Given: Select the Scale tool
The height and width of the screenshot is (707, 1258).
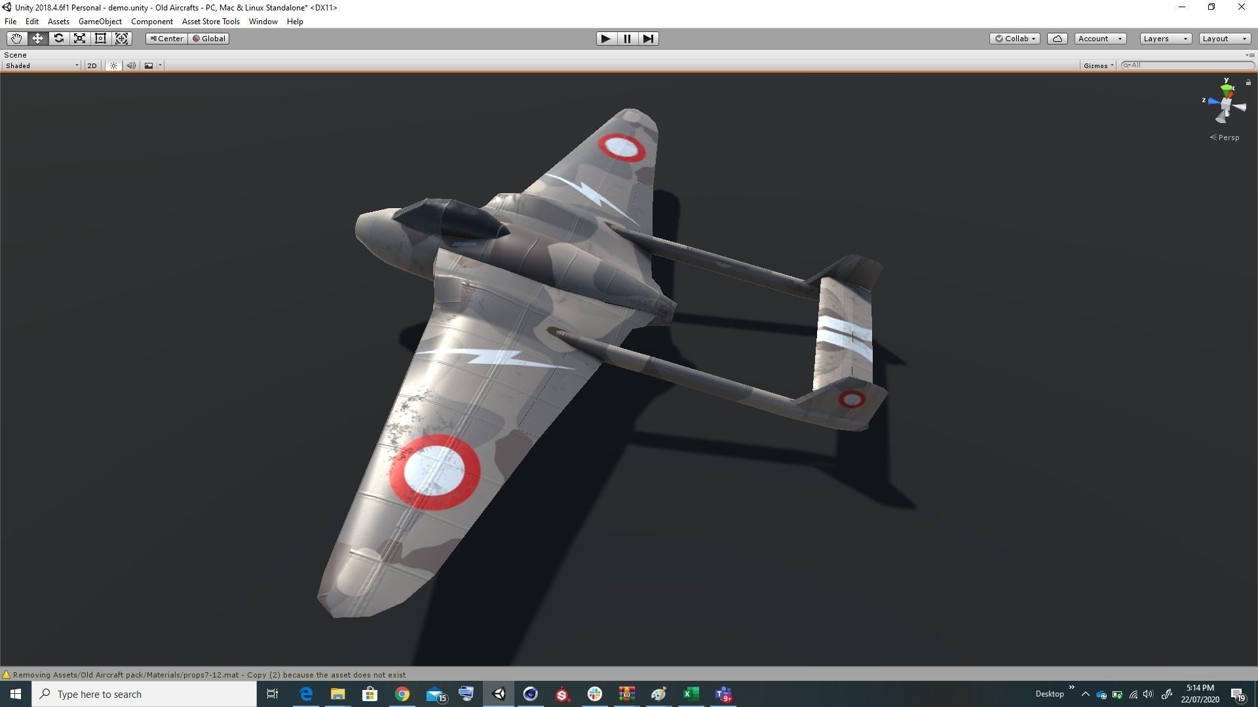Looking at the screenshot, I should tap(79, 39).
